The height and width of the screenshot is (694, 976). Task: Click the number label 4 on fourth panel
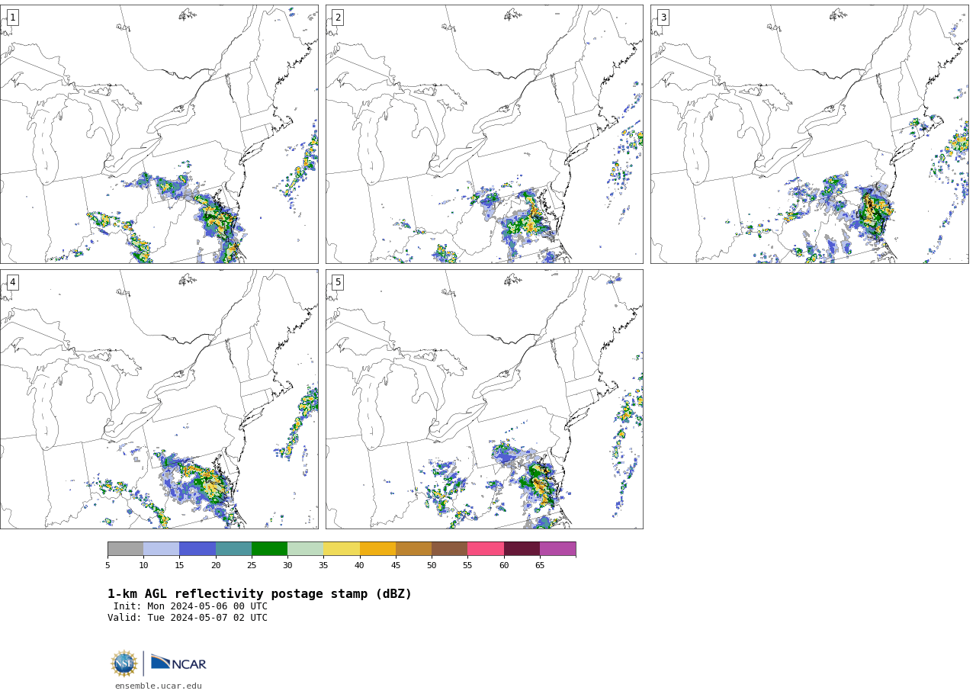click(x=12, y=282)
